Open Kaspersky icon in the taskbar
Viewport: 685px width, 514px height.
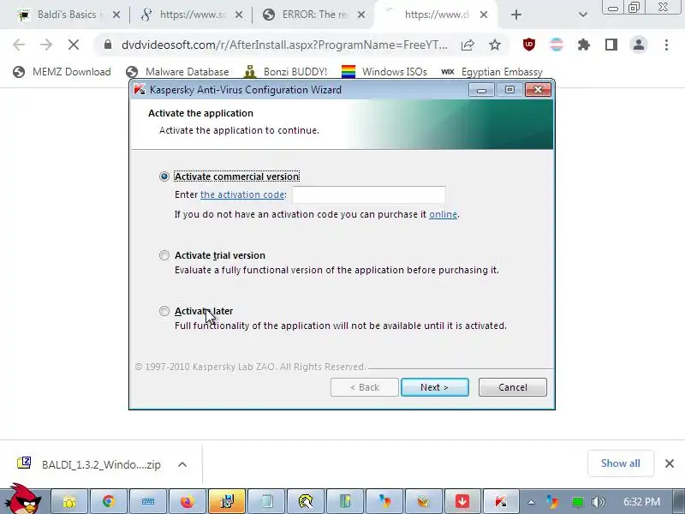501,501
